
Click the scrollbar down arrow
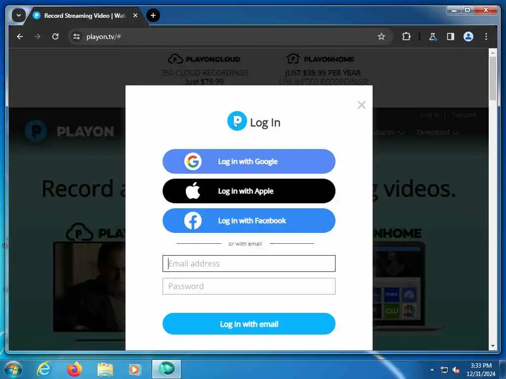(493, 346)
